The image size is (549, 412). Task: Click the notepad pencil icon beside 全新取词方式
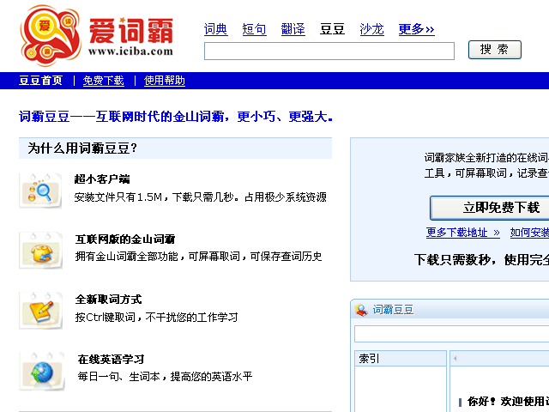(41, 311)
